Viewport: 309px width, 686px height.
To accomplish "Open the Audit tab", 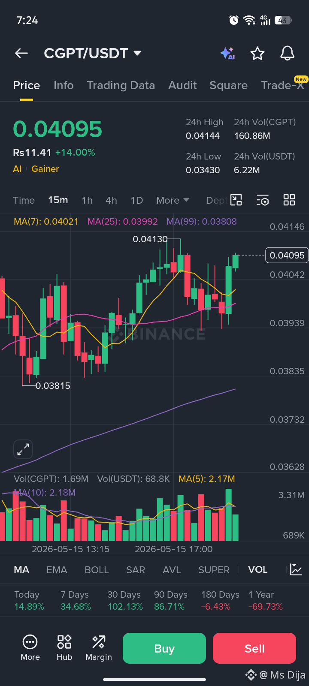I will [x=182, y=85].
